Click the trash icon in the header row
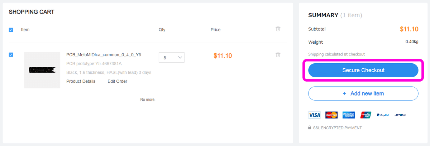The image size is (430, 146). pos(278,29)
